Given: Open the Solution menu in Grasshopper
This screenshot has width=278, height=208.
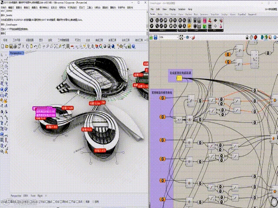Looking at the screenshot, I should click(182, 9).
